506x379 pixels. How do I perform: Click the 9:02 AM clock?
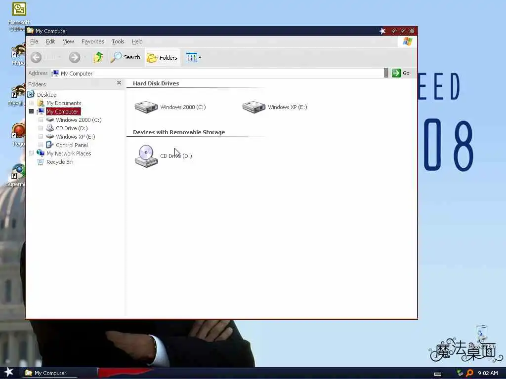tap(488, 373)
